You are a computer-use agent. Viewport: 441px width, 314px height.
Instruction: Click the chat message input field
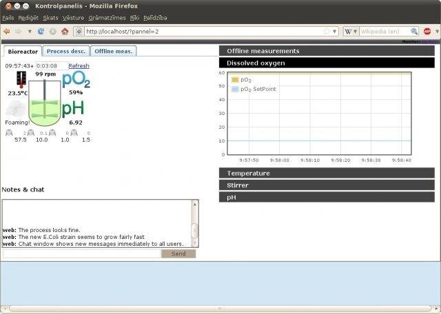[81, 253]
